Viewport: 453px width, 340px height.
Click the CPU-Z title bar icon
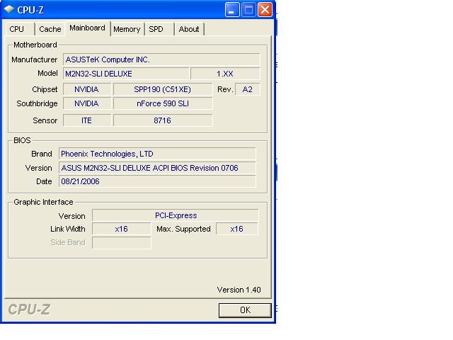pos(9,10)
